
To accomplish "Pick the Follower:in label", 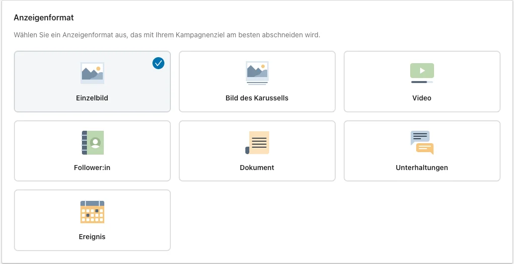I will tap(92, 168).
